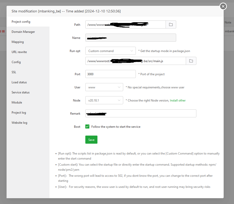Open the Run opt dropdown showing Custom command

(x=110, y=51)
